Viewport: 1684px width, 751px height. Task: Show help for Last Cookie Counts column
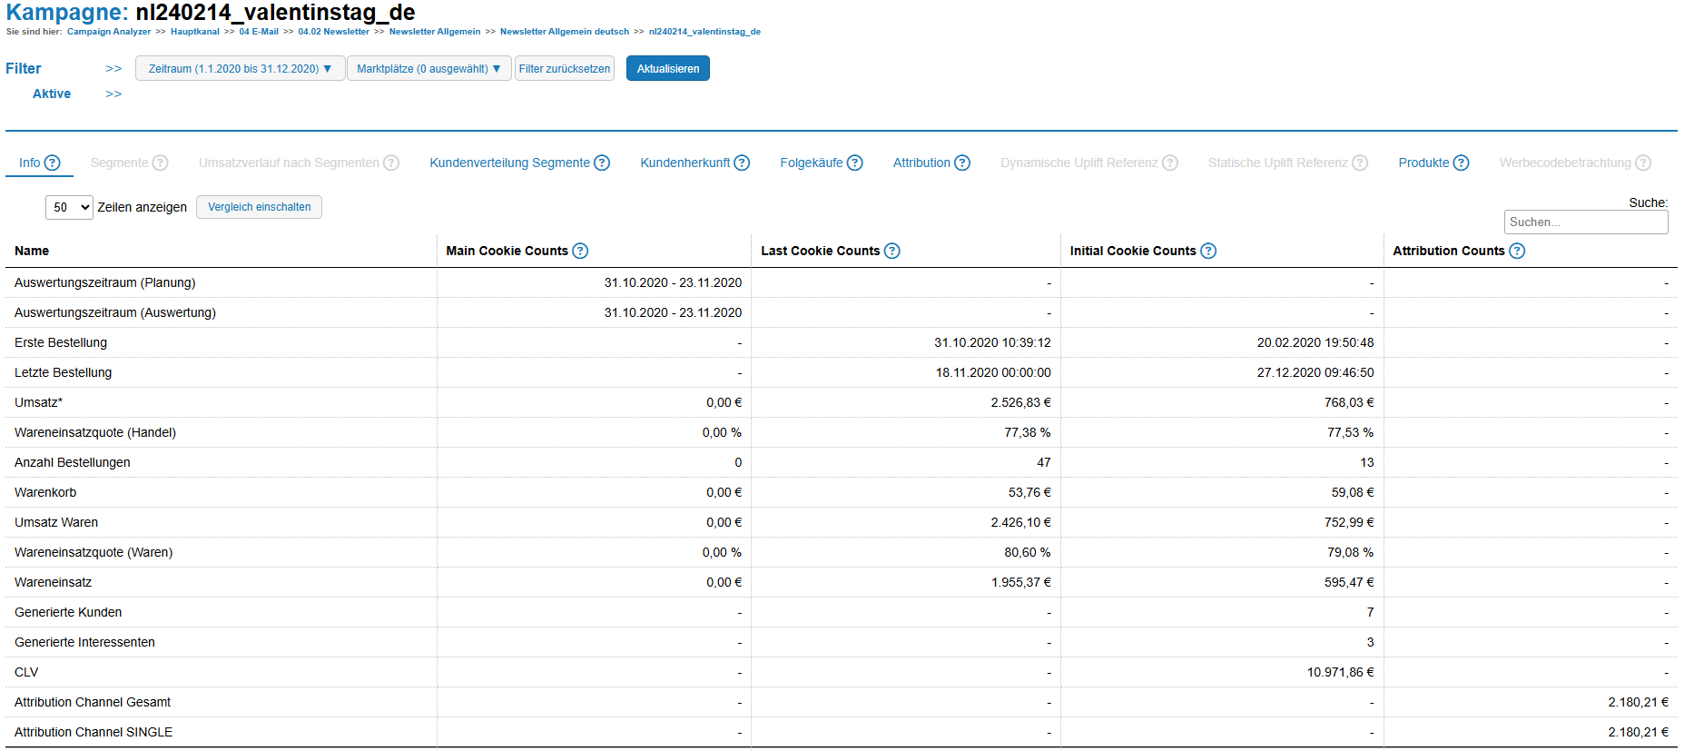[x=892, y=251]
